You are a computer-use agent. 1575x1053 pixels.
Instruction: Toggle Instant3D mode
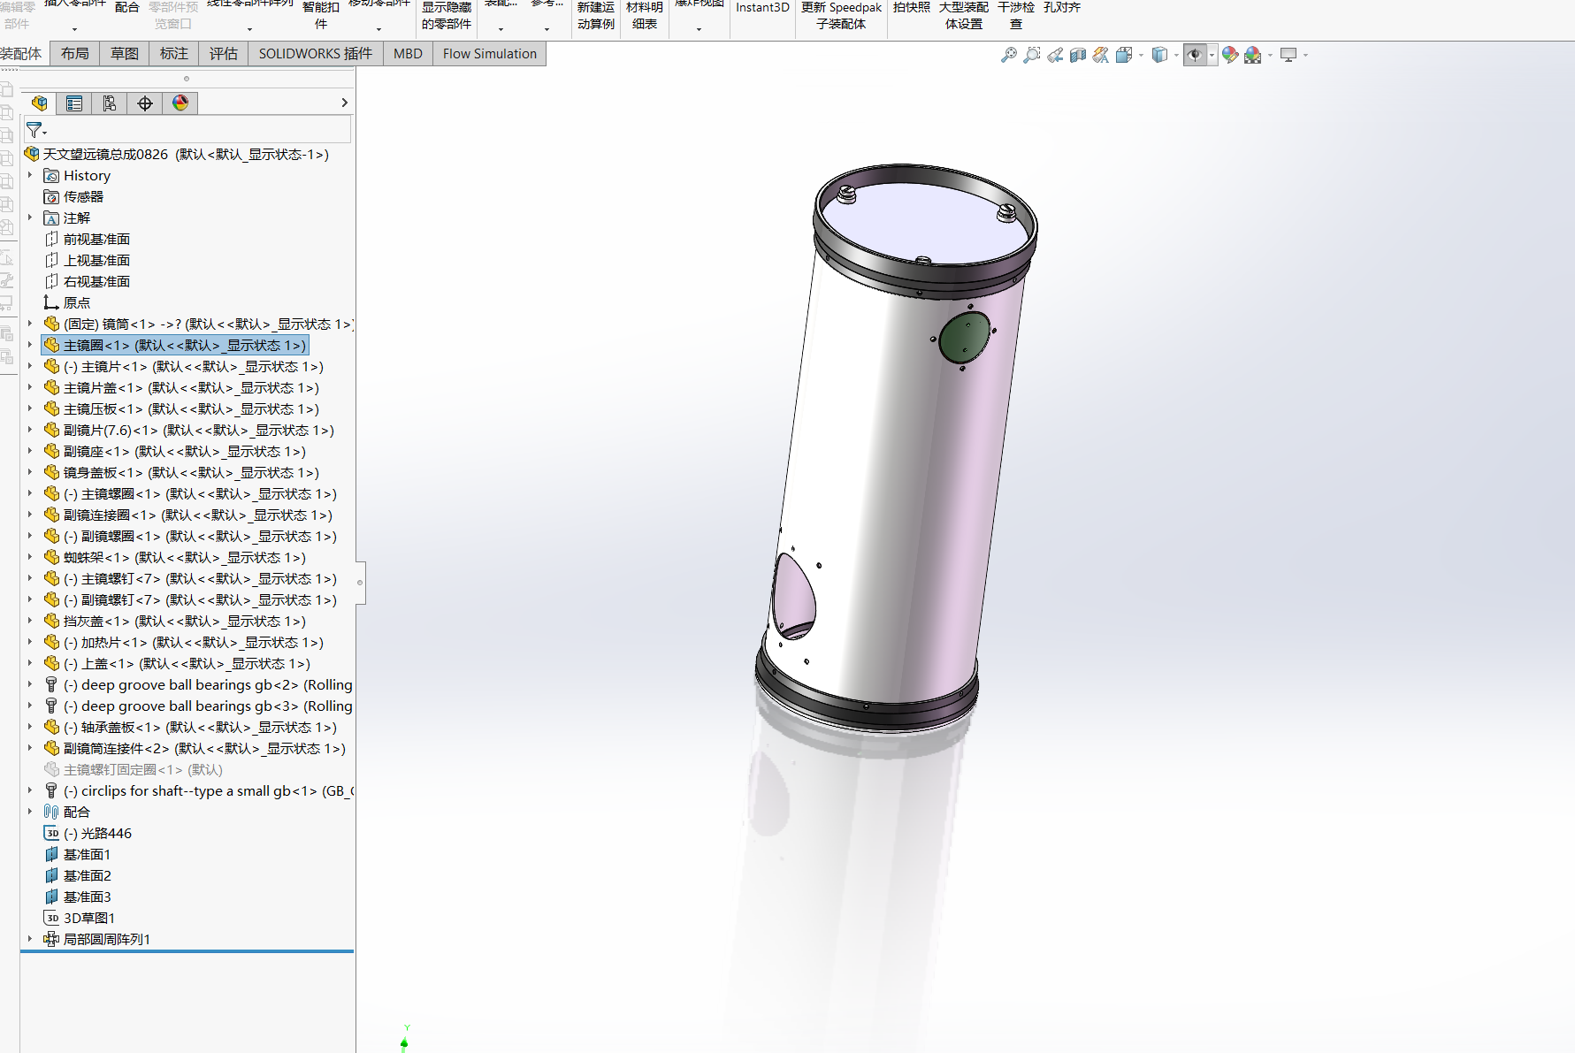point(762,9)
